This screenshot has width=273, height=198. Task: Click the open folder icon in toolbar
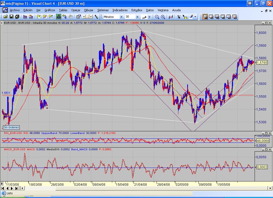point(5,17)
